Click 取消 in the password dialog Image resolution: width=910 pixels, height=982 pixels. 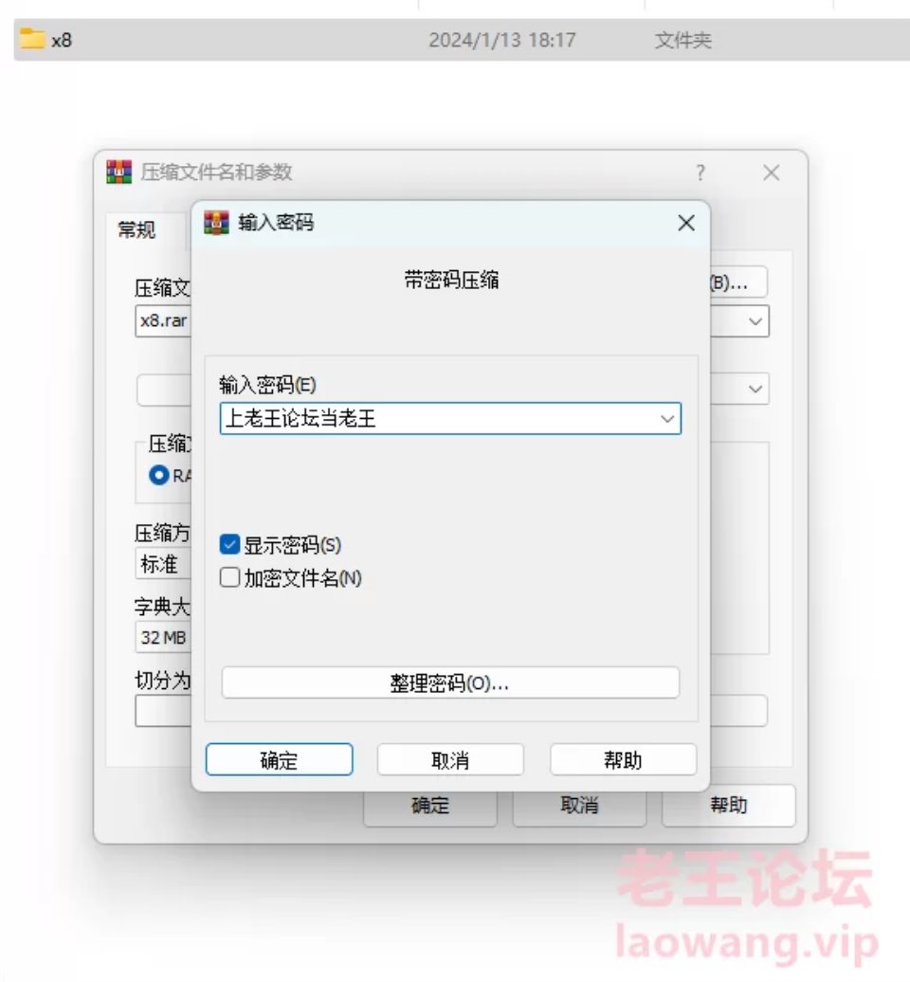tap(450, 759)
